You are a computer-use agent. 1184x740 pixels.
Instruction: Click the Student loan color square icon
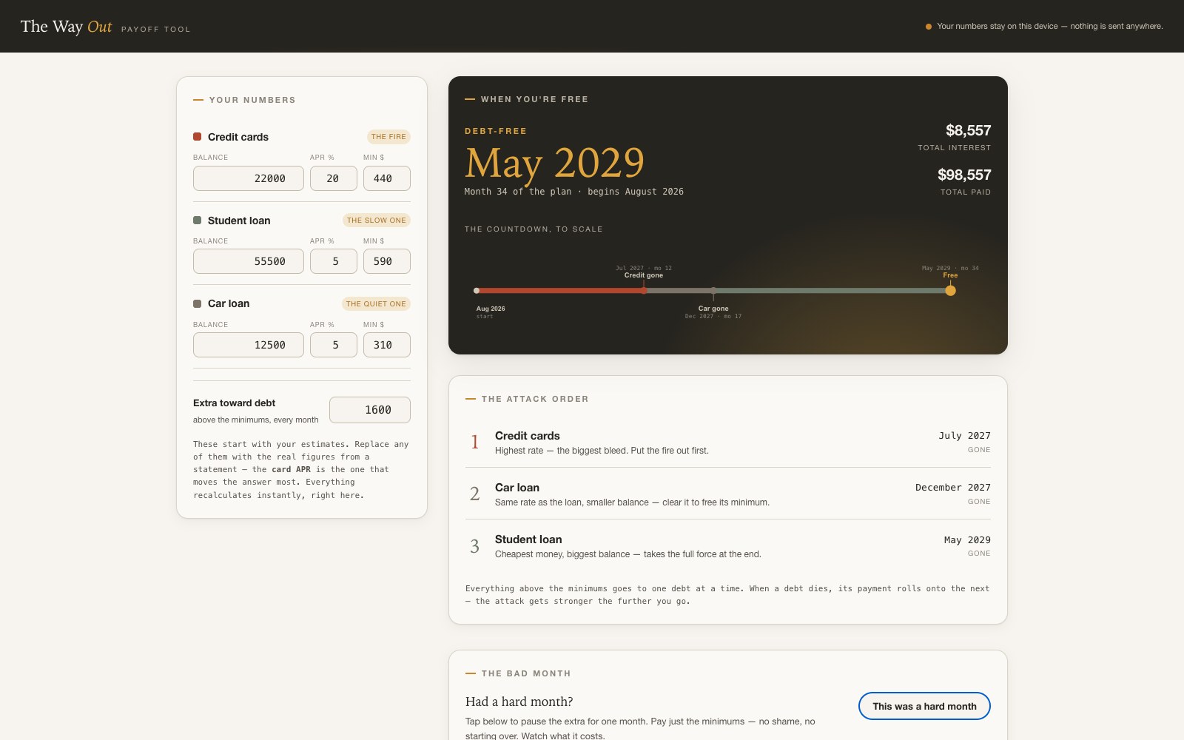198,221
